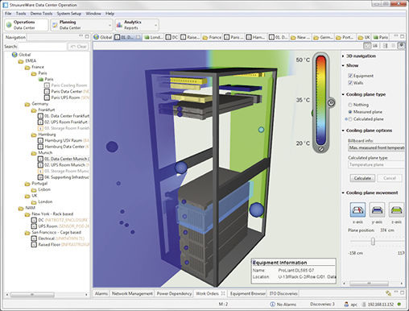Select the Calculated plane radio button
Viewport: 409px width, 311px height.
pos(350,119)
